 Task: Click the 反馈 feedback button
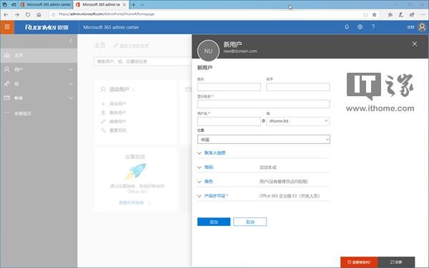396,262
